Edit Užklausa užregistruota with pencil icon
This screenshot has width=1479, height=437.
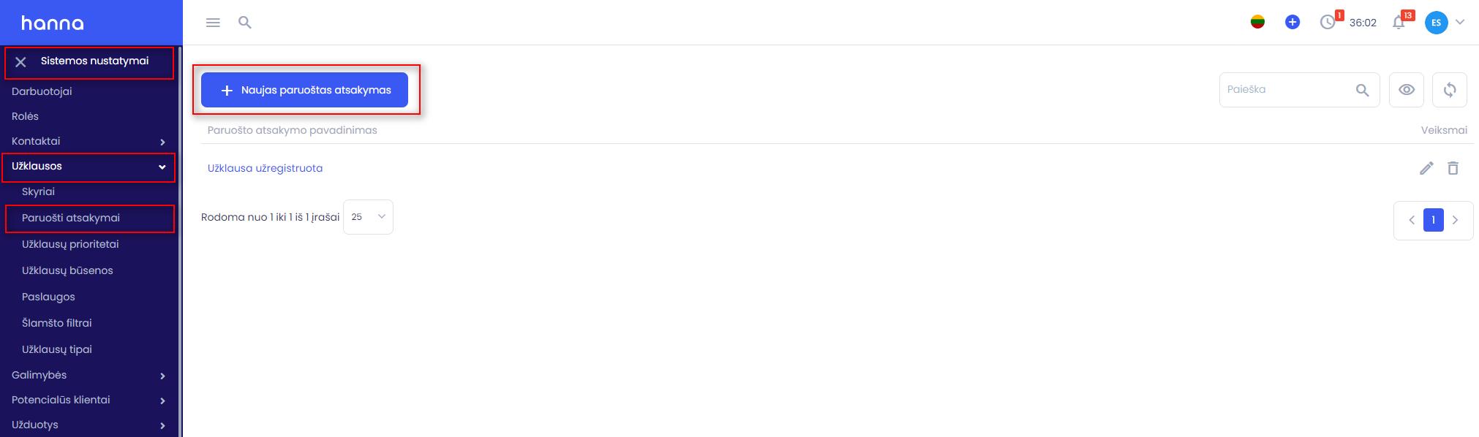(1426, 168)
